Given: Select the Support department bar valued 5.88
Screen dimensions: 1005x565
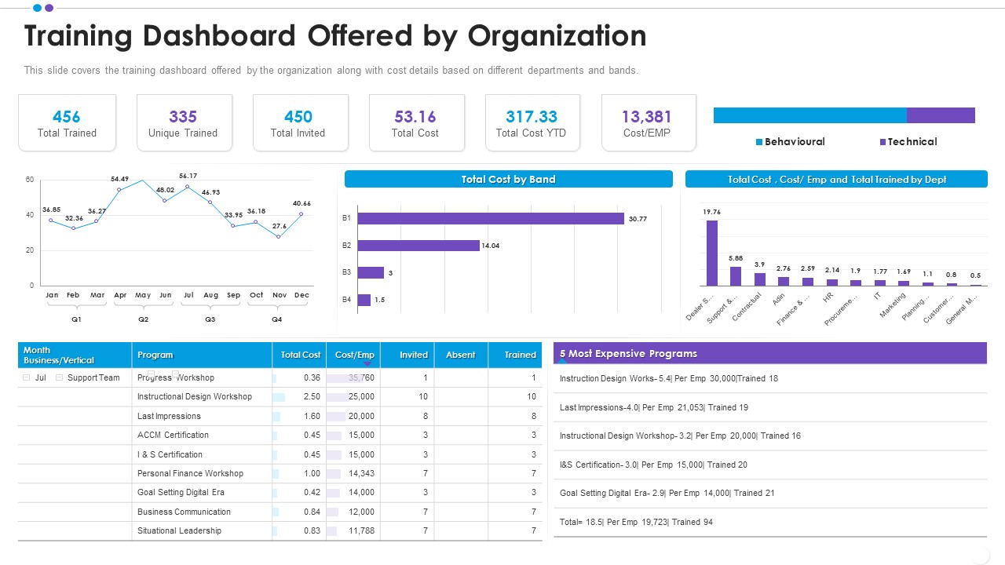Looking at the screenshot, I should pyautogui.click(x=736, y=276).
